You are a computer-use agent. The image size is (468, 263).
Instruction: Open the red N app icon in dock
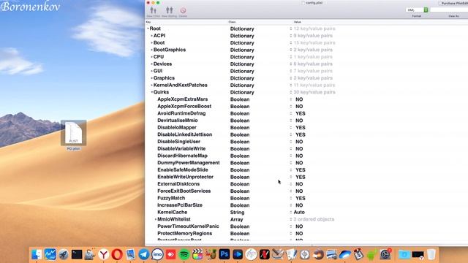[x=265, y=254]
